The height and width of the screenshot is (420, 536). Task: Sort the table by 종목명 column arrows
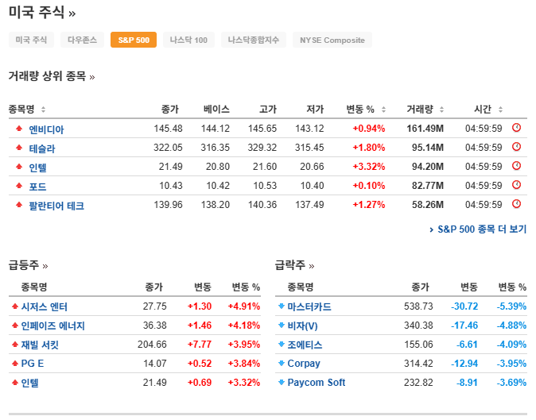tap(43, 110)
